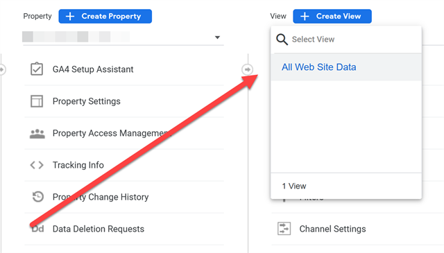The width and height of the screenshot is (444, 253).
Task: Click the circular arrow between Property and View
Action: 247,69
